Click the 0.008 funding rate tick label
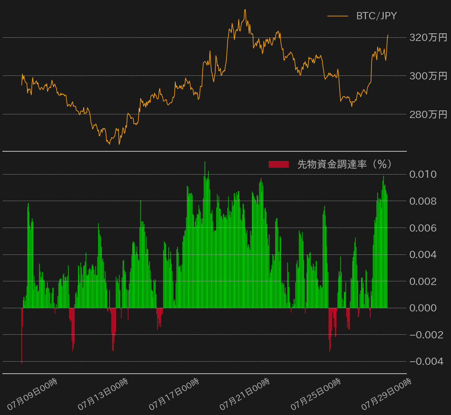This screenshot has width=451, height=415. (422, 201)
